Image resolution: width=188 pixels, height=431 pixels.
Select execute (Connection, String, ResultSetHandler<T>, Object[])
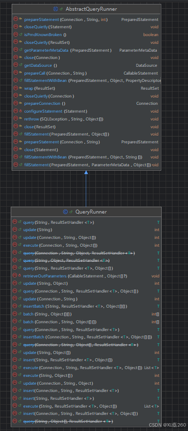83,368
